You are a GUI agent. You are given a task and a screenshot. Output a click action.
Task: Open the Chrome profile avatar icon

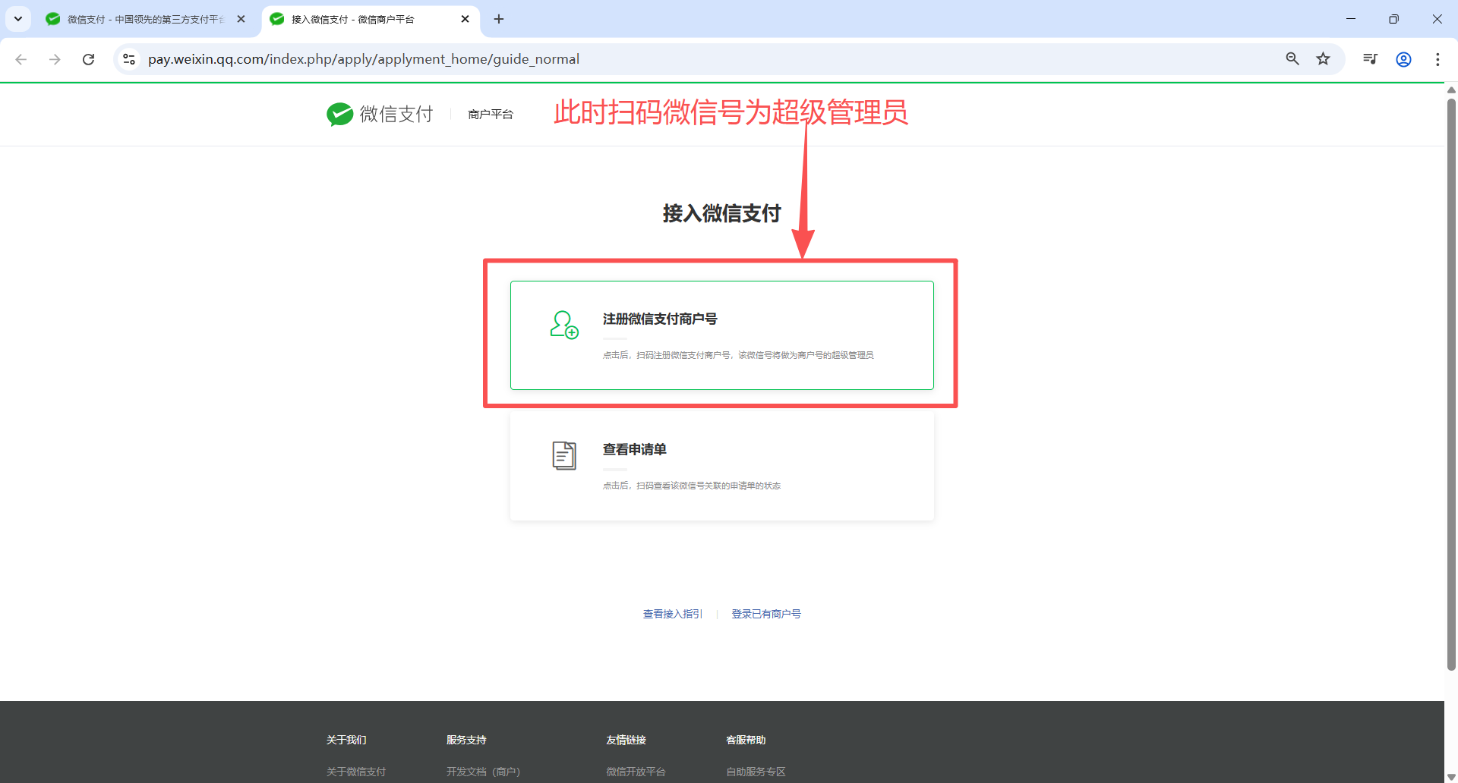[x=1403, y=59]
